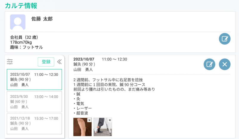This screenshot has width=239, height=139.
Task: Remove the bare foot photo attachment
Action: pyautogui.click(x=89, y=120)
